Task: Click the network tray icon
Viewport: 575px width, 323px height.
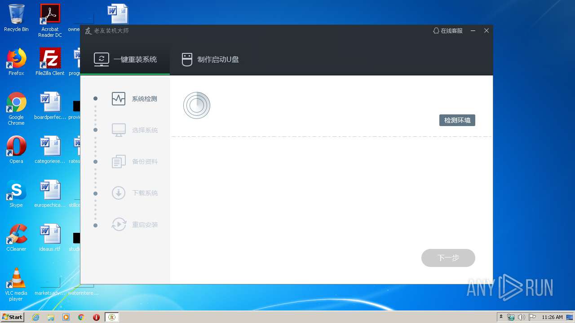Action: point(511,317)
